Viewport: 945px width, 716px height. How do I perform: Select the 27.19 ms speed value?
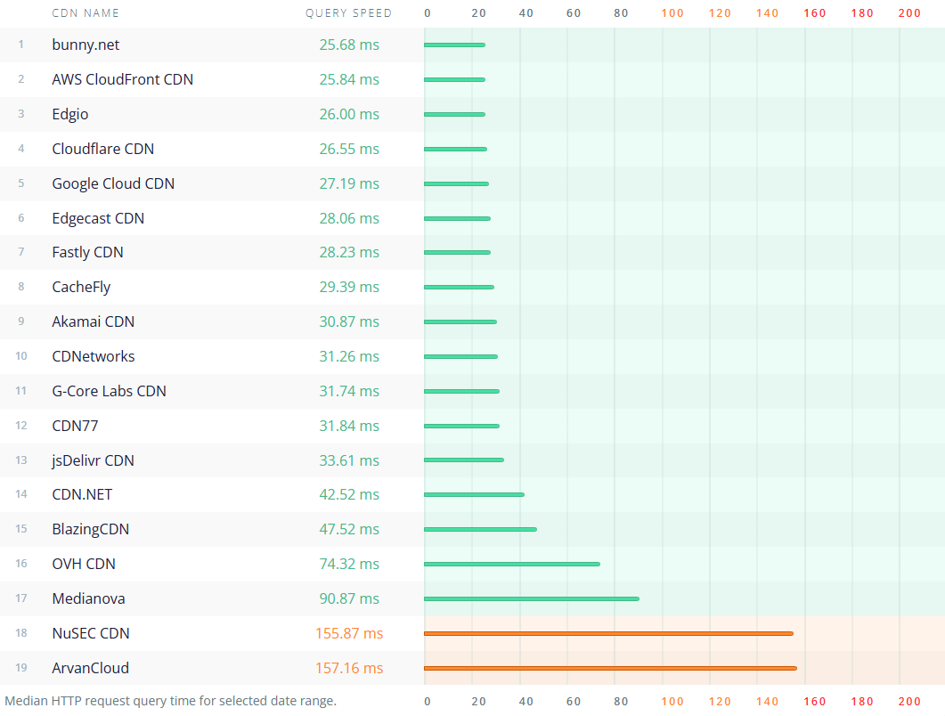coord(349,183)
